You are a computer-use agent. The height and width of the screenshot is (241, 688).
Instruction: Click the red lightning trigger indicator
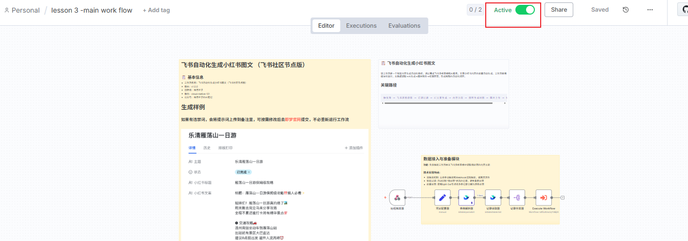(386, 198)
